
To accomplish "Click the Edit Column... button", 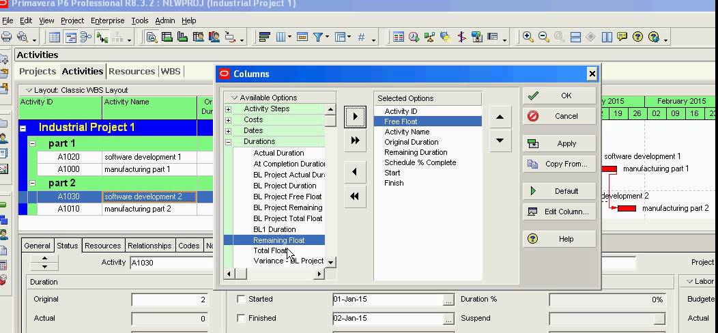I will tap(559, 212).
